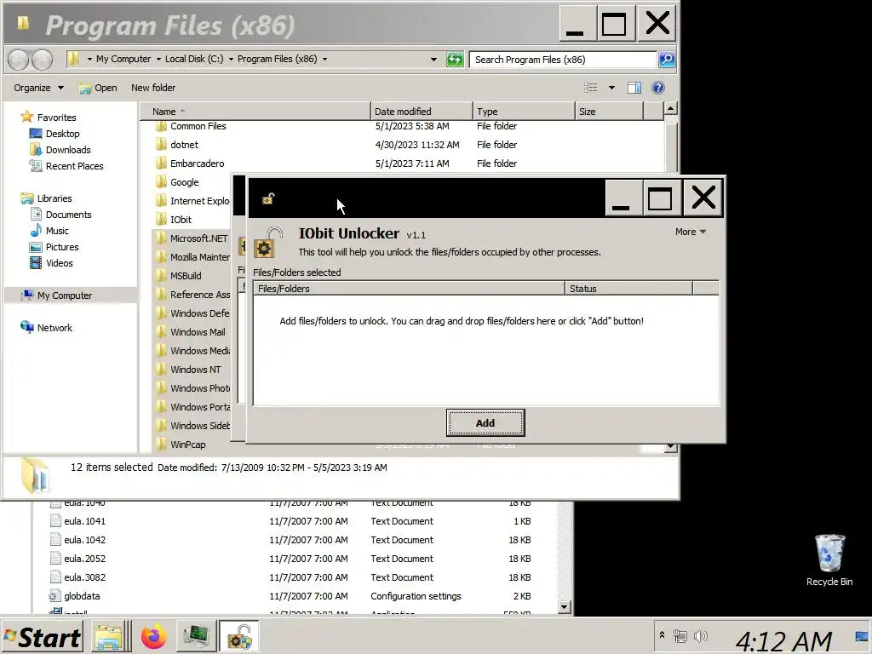872x654 pixels.
Task: Sort by Date modified column
Action: pyautogui.click(x=421, y=112)
